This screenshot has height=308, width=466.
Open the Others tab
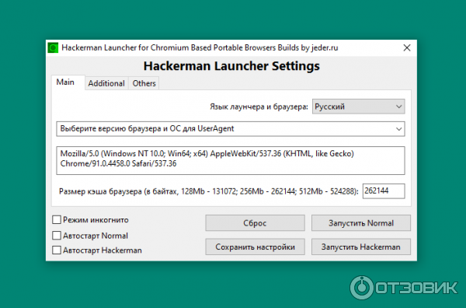tap(144, 83)
